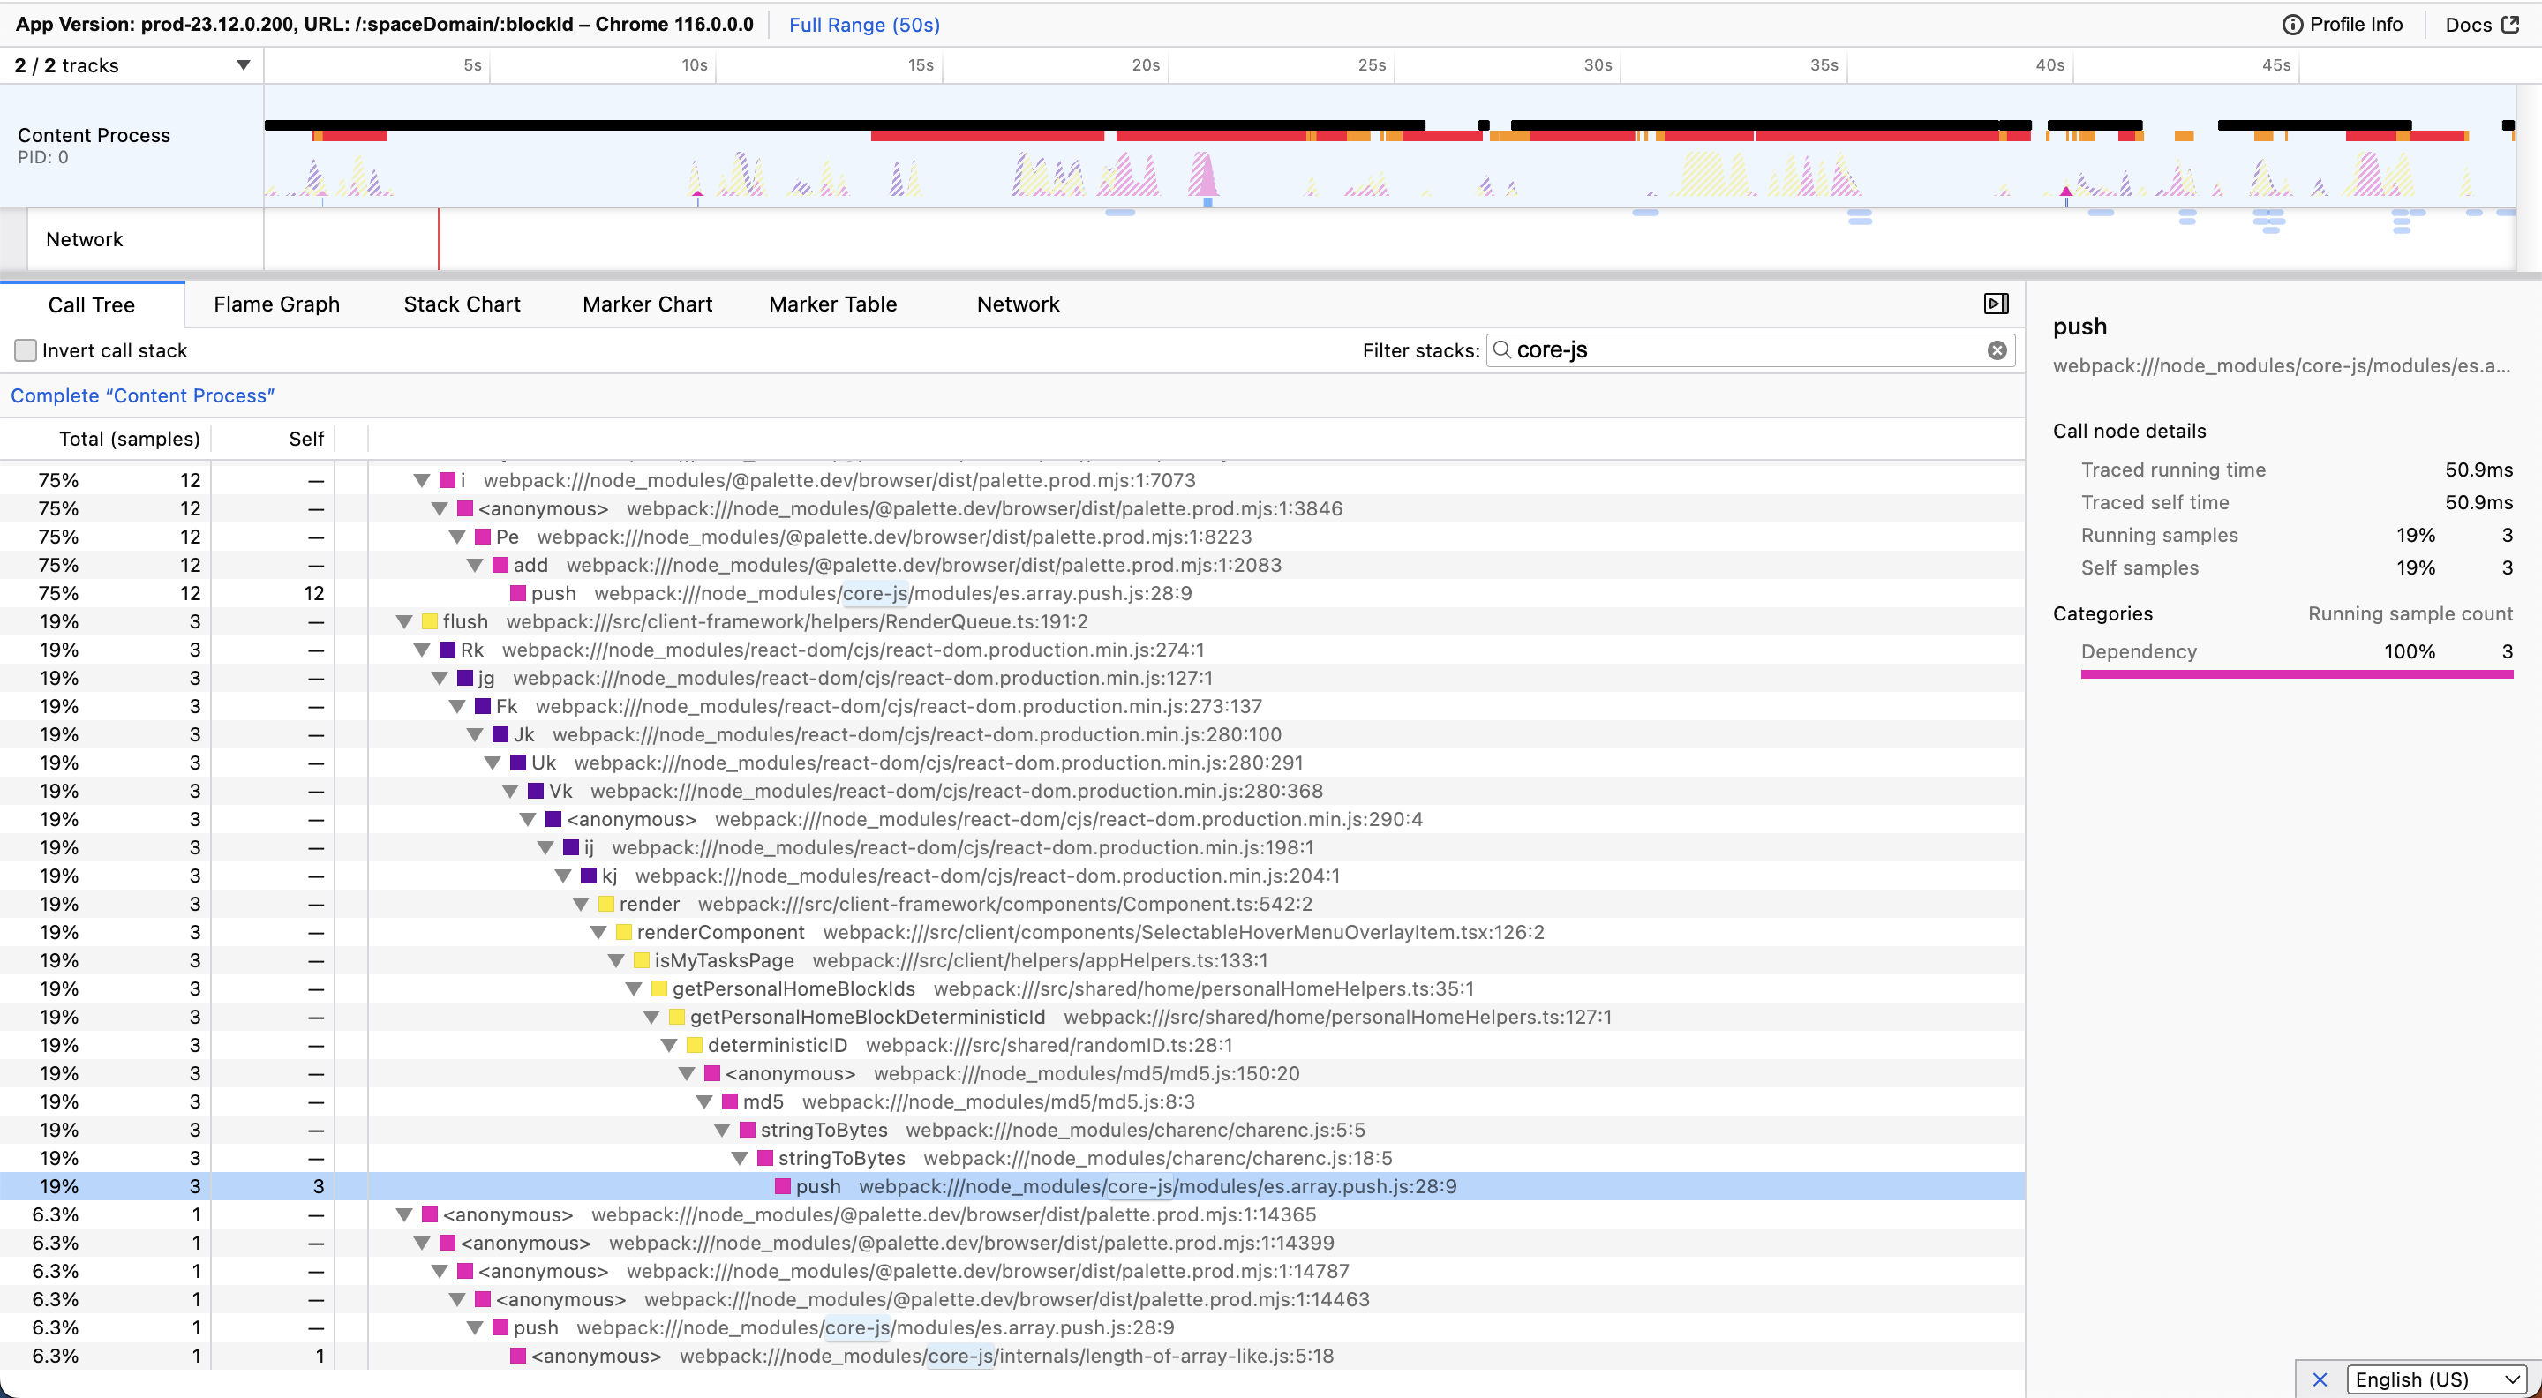Click the Complete "Content Process" breadcrumb
The width and height of the screenshot is (2542, 1398).
pyautogui.click(x=142, y=395)
